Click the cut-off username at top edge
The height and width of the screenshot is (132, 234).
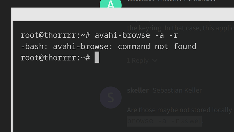141,1
